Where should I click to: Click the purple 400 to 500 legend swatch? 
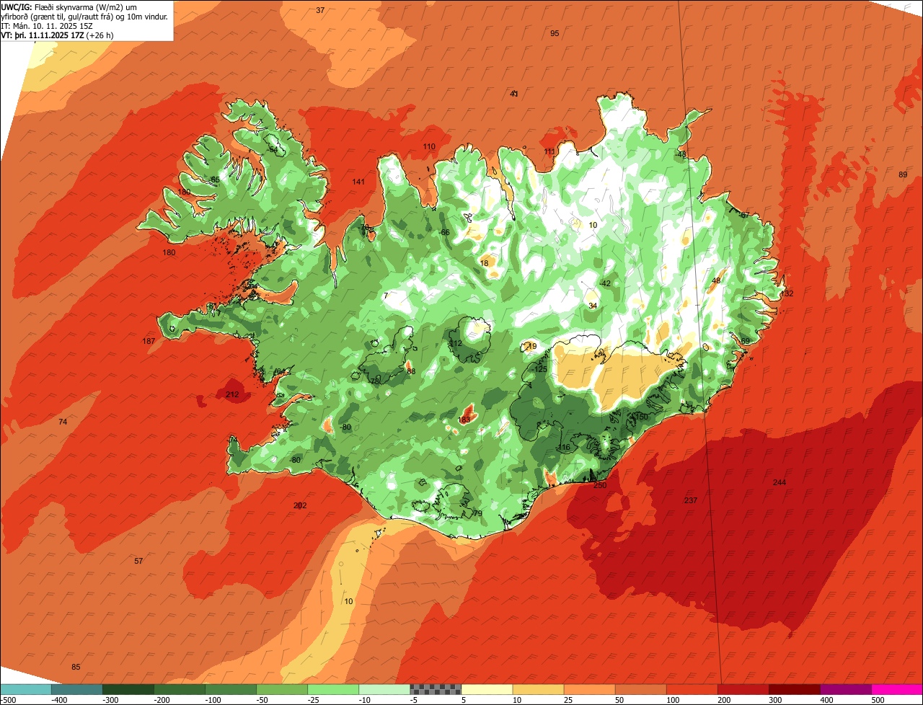click(x=844, y=689)
